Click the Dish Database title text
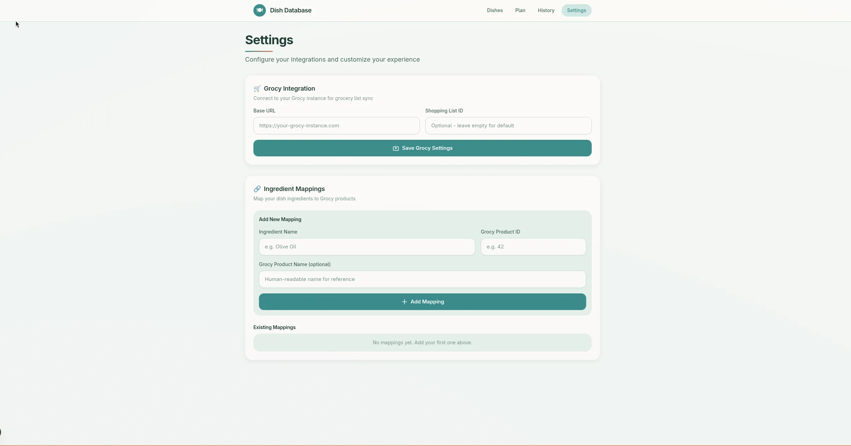This screenshot has width=851, height=446. click(291, 10)
